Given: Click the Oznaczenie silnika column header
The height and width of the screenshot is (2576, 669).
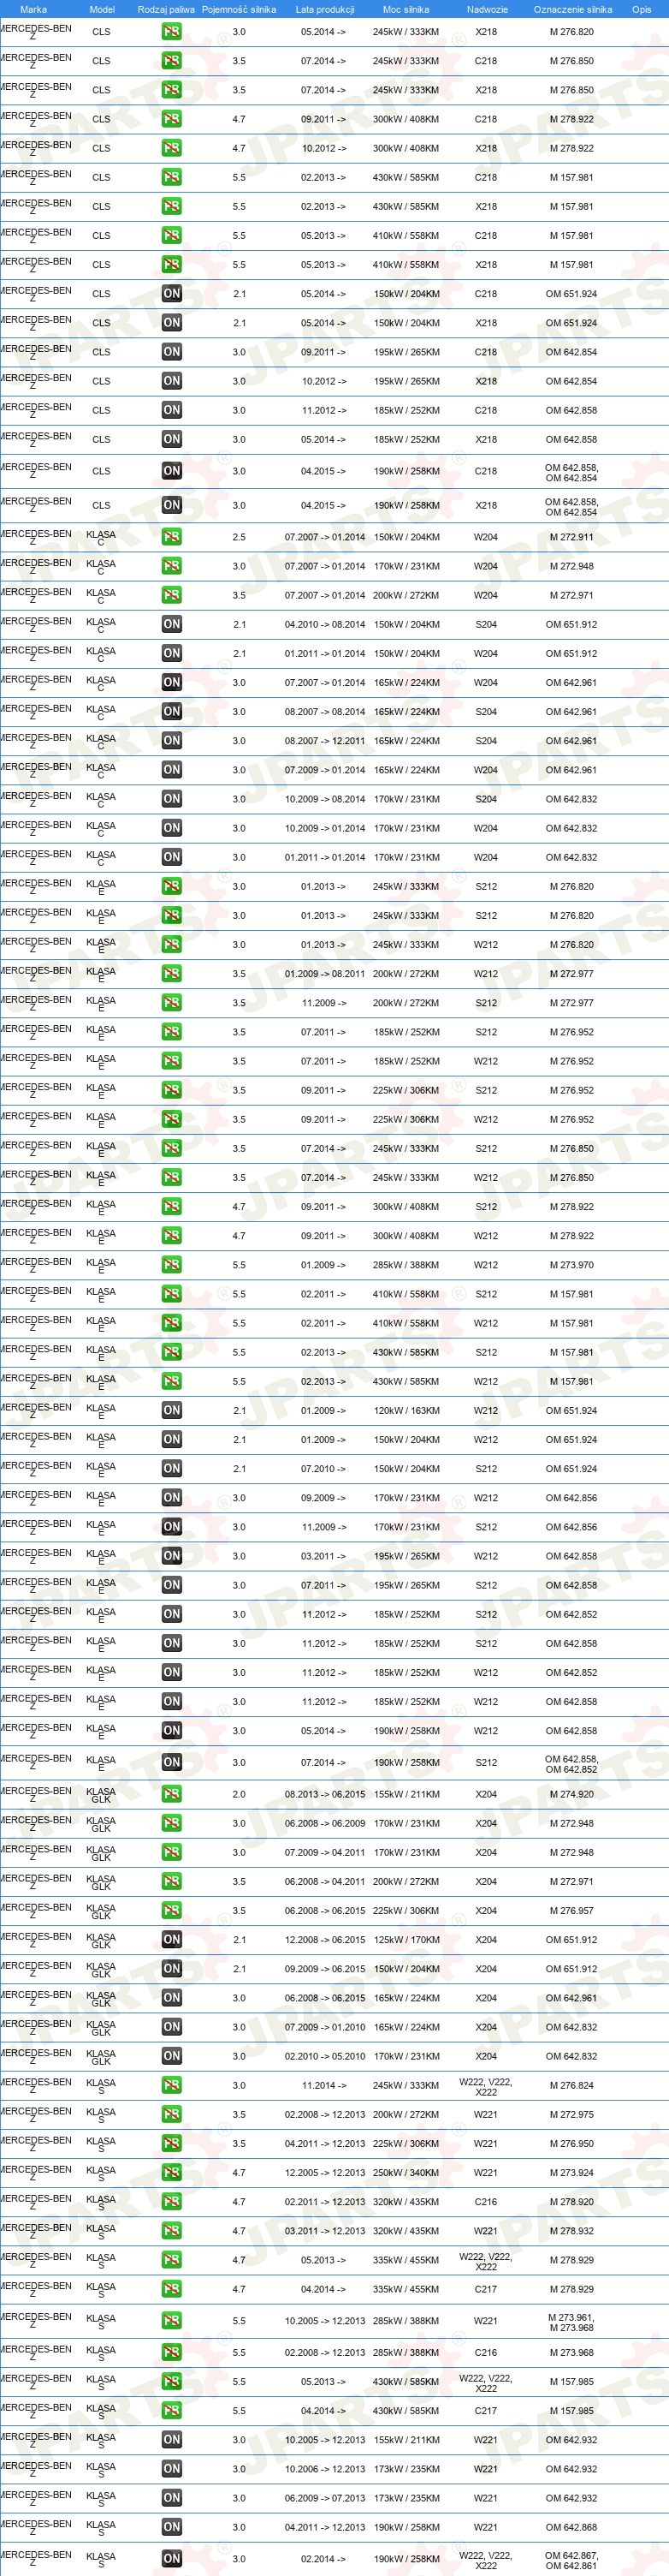Looking at the screenshot, I should 573,9.
